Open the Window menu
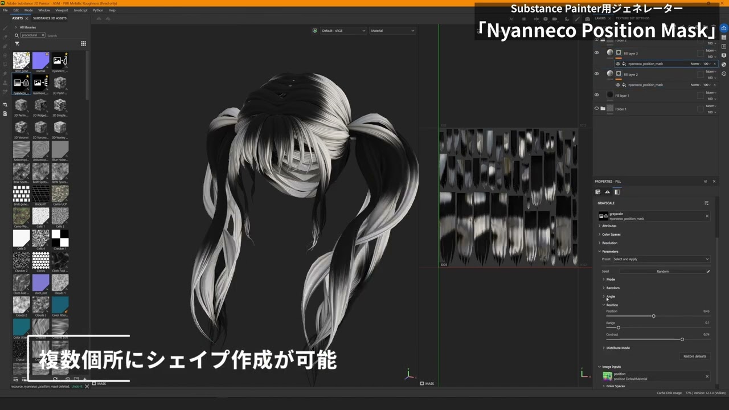The image size is (729, 410). [44, 10]
